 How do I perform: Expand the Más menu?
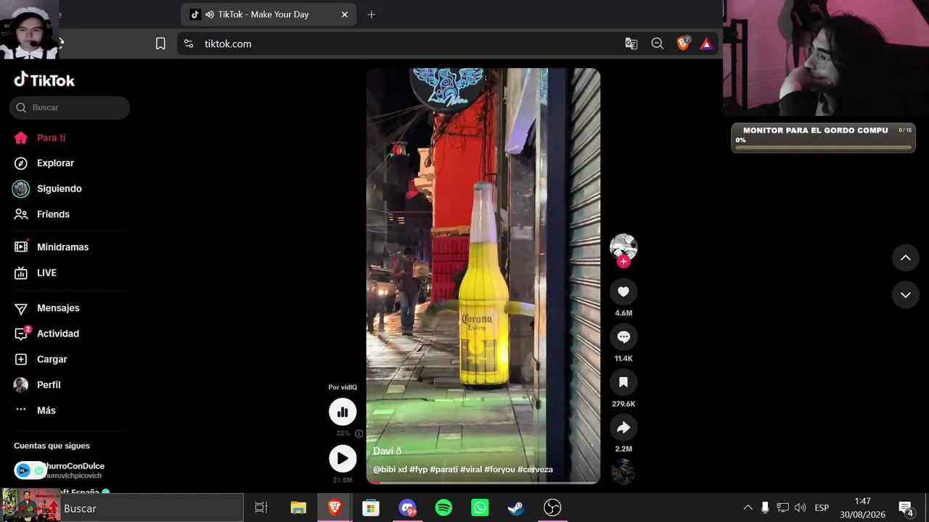(x=36, y=410)
